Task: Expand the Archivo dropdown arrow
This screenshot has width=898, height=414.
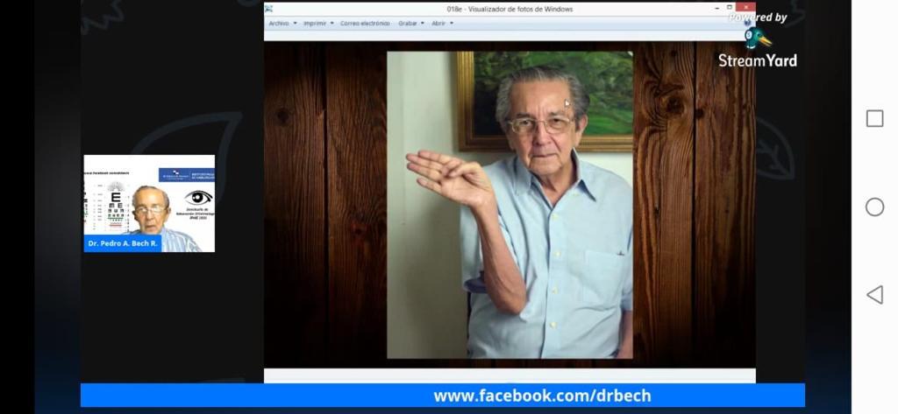Action: pos(295,24)
